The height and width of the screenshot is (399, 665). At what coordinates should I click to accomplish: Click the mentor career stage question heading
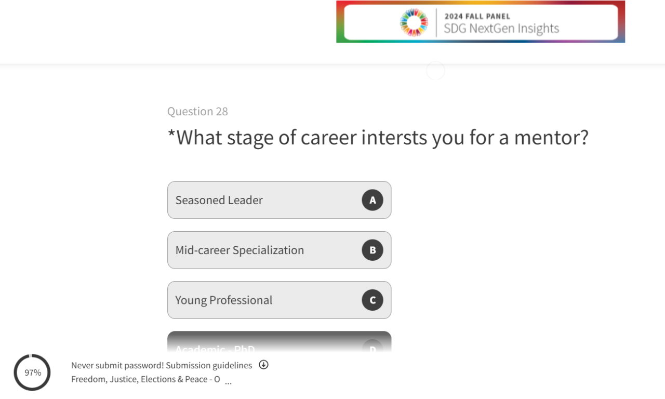click(378, 138)
